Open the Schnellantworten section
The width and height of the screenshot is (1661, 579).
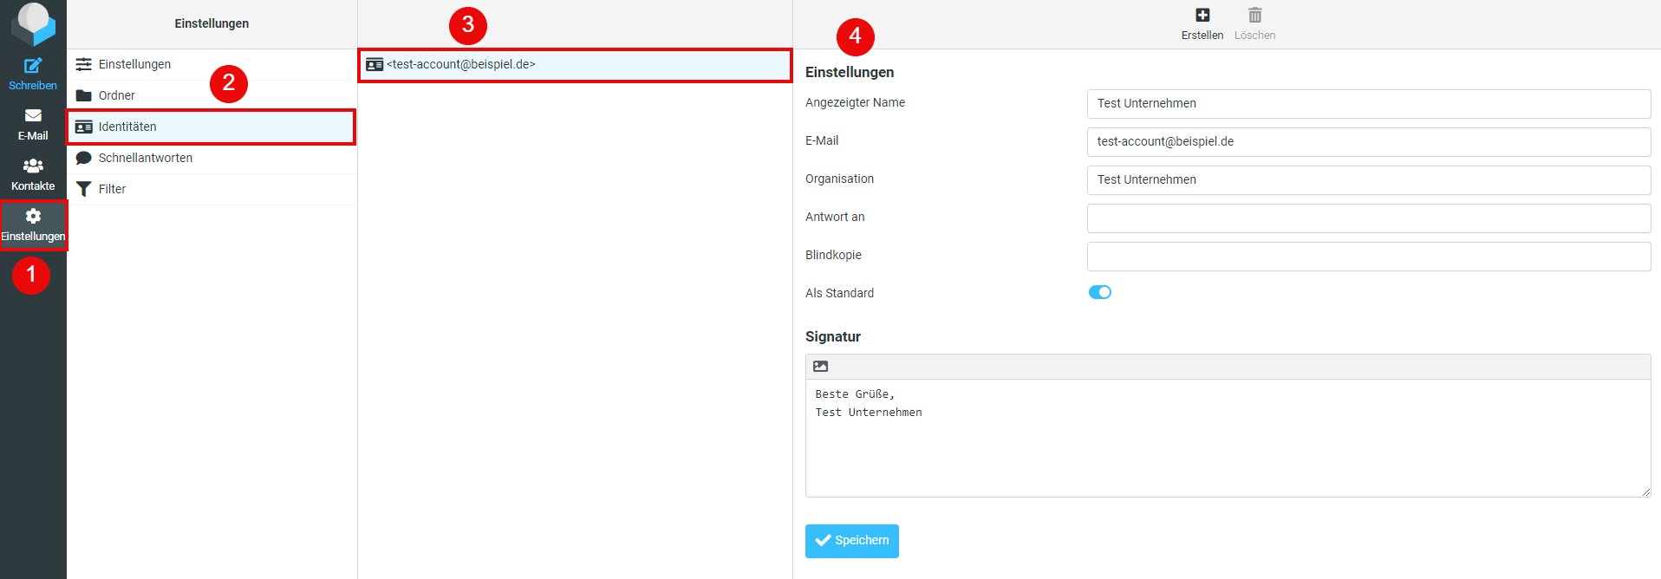pyautogui.click(x=145, y=158)
